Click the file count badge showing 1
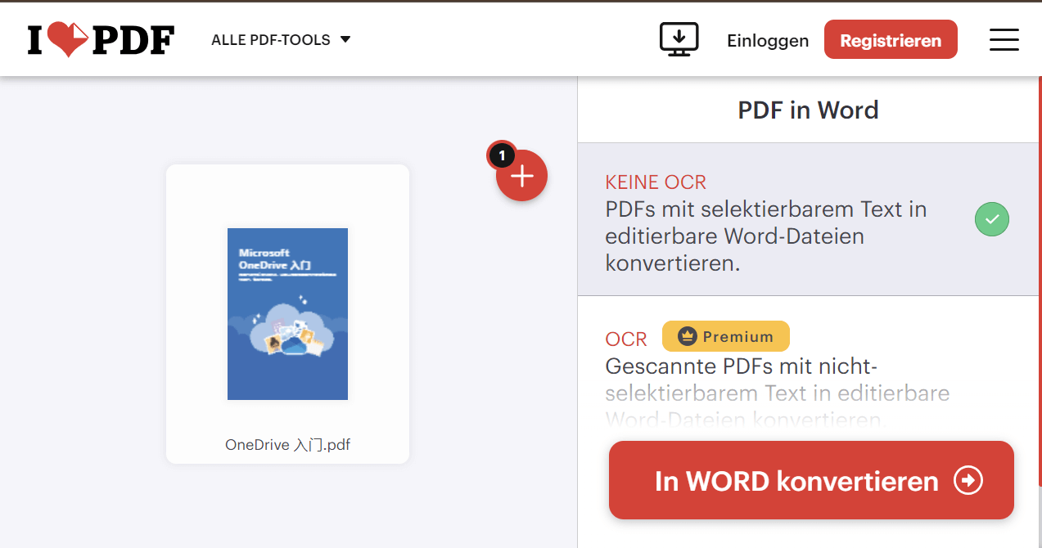The height and width of the screenshot is (548, 1042). [502, 155]
